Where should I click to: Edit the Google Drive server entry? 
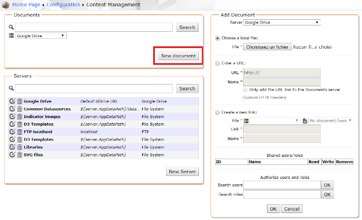[x=12, y=101]
